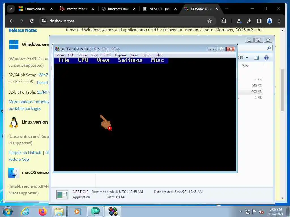The image size is (290, 217).
Task: Open the Capture menu in DOSBox-X
Action: (121, 55)
